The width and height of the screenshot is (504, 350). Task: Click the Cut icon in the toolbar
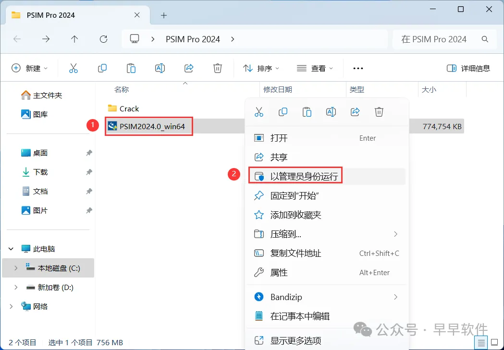[74, 68]
